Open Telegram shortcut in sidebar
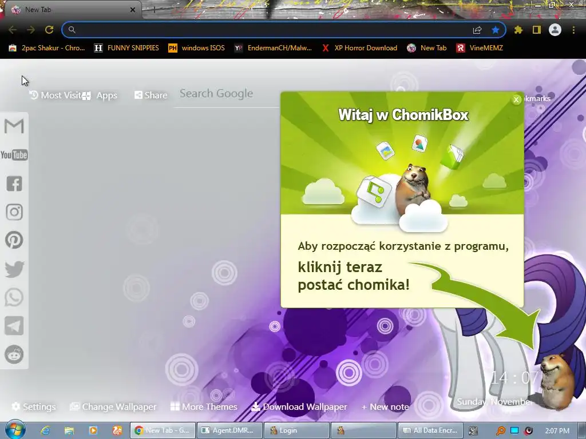Screen dimensions: 586x439 tap(14, 325)
